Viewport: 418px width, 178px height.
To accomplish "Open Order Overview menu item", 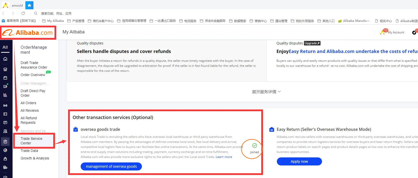I will [33, 75].
